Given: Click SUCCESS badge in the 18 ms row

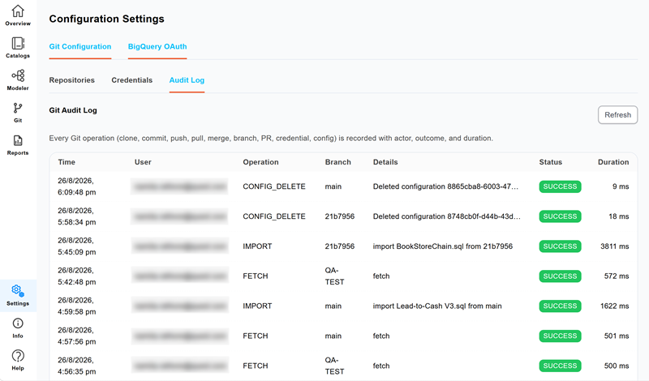Looking at the screenshot, I should (560, 216).
